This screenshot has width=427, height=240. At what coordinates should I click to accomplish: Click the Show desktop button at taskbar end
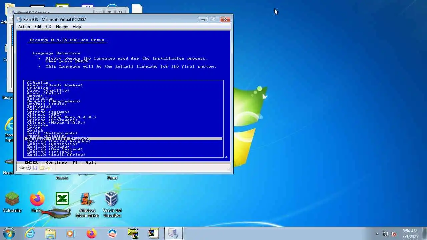coord(424,233)
